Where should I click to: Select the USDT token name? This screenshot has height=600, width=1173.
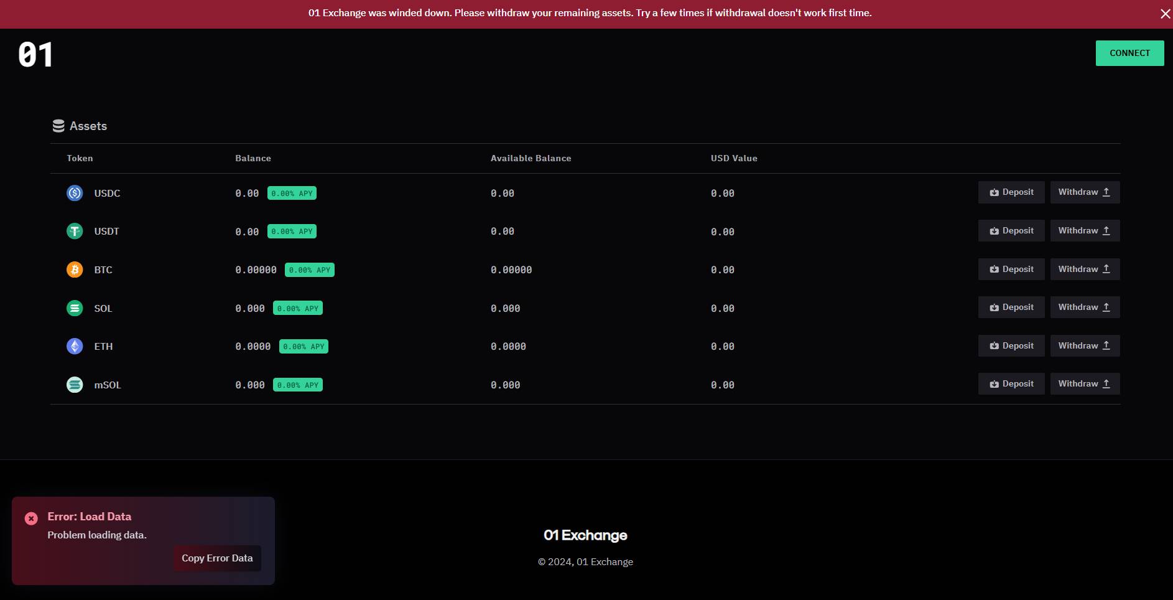(106, 232)
